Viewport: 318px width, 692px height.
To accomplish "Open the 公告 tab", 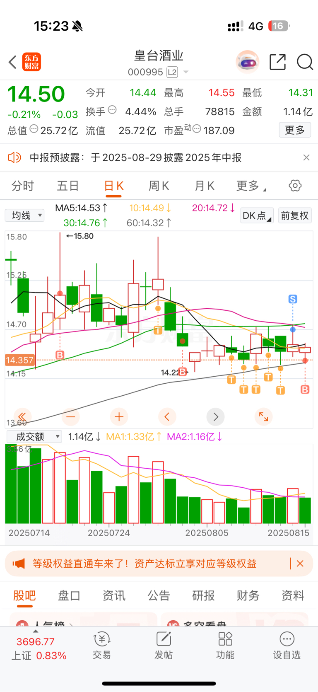I will point(159,595).
